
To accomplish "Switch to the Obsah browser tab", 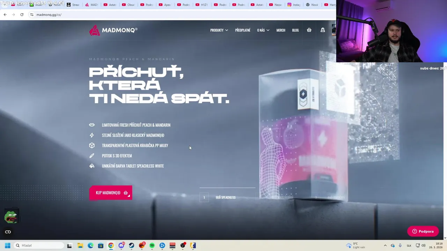I will [x=129, y=5].
